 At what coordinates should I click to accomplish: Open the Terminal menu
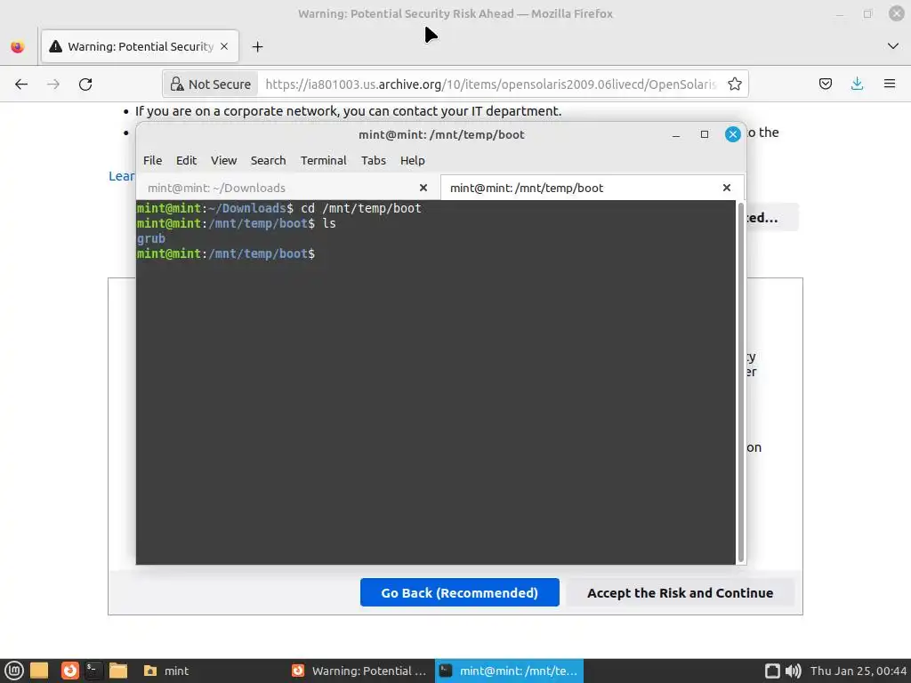(324, 160)
